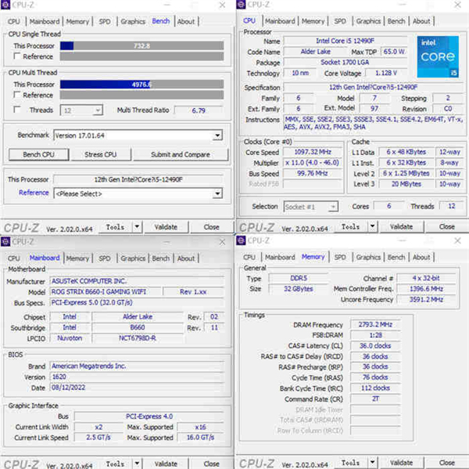The height and width of the screenshot is (469, 469).
Task: Open Mainboard tab in CPU window
Action: [280, 21]
